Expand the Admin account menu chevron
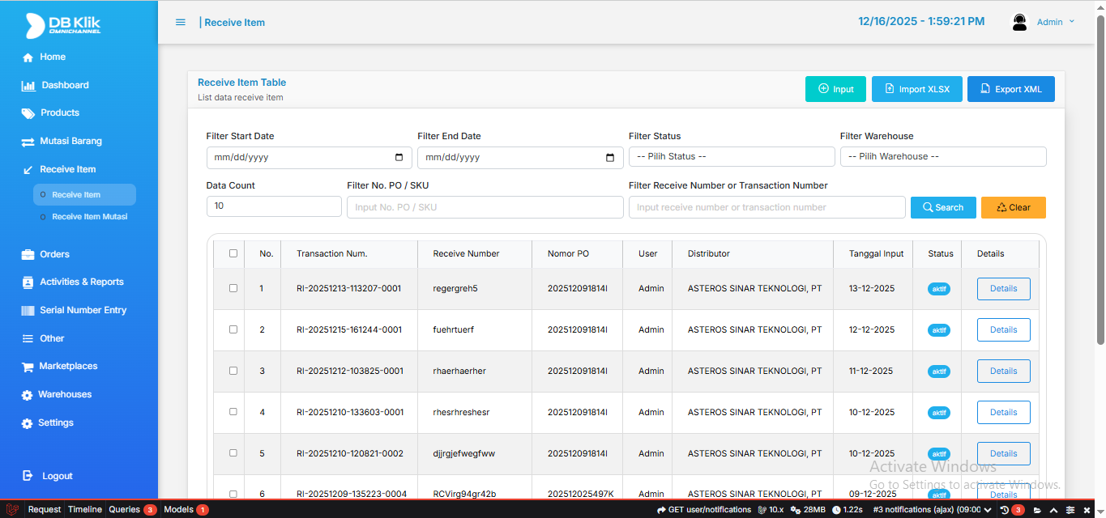This screenshot has width=1106, height=518. pyautogui.click(x=1072, y=21)
